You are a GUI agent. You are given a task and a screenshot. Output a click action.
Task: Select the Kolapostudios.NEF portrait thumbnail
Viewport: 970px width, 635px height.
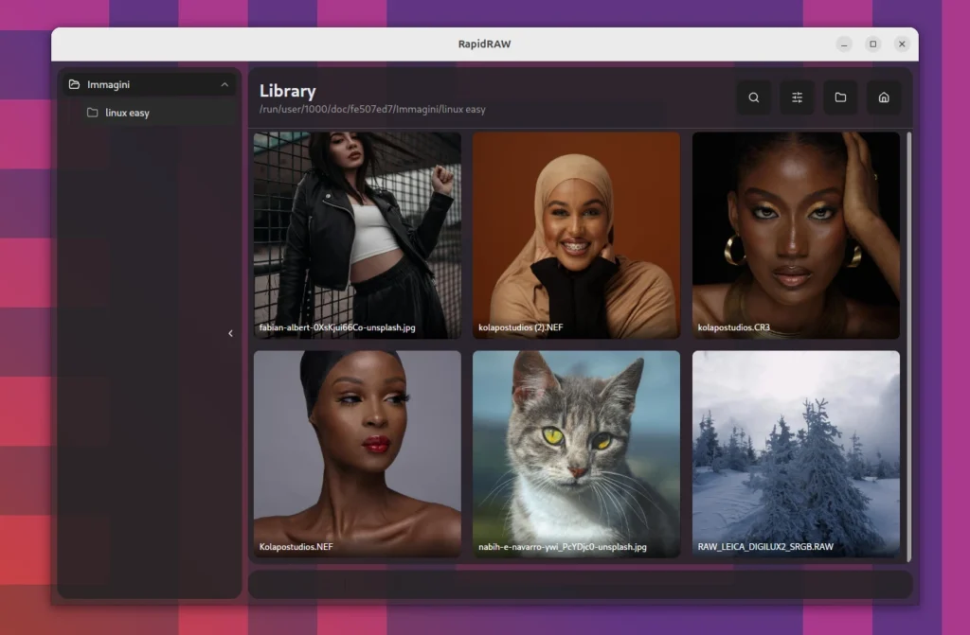(357, 453)
